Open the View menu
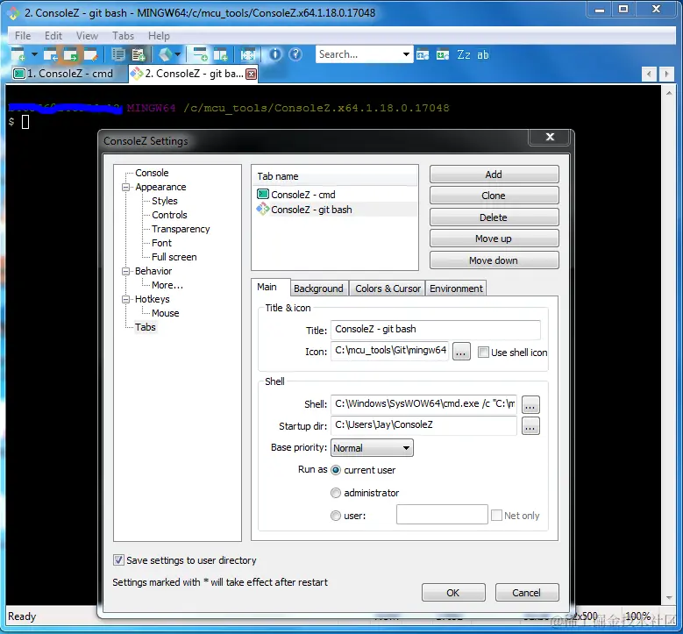Image resolution: width=683 pixels, height=634 pixels. coord(87,36)
